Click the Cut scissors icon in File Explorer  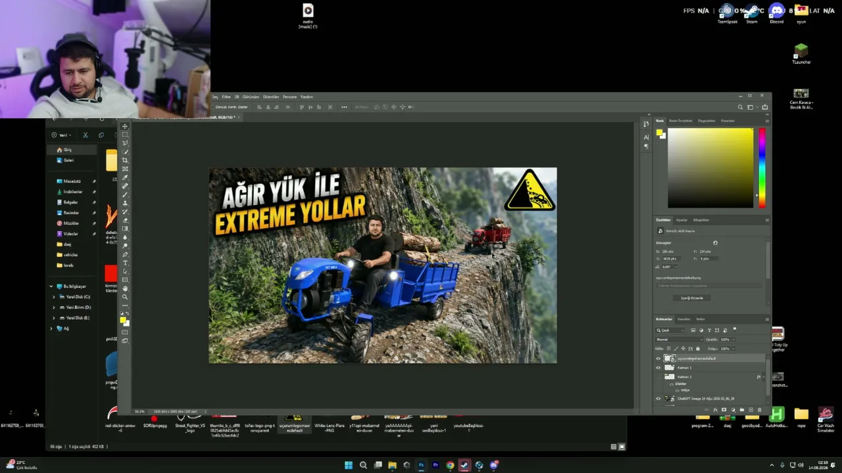[85, 135]
